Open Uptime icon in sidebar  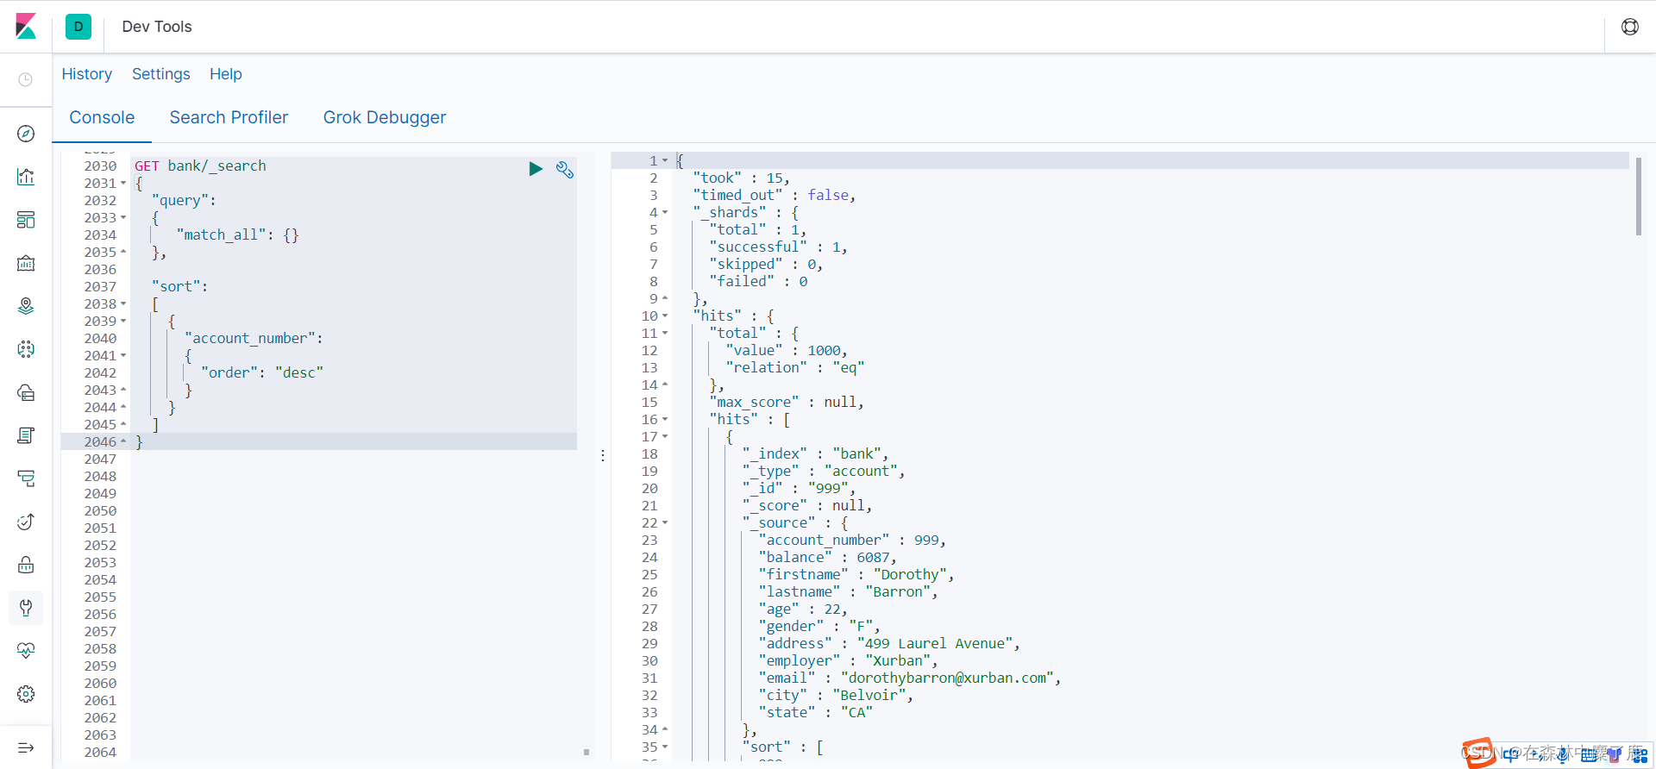(26, 522)
